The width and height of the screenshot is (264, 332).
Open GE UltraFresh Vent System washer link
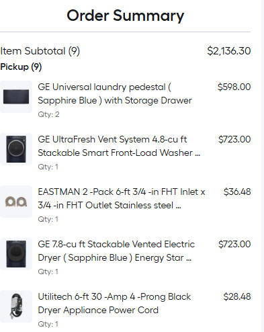(x=119, y=146)
